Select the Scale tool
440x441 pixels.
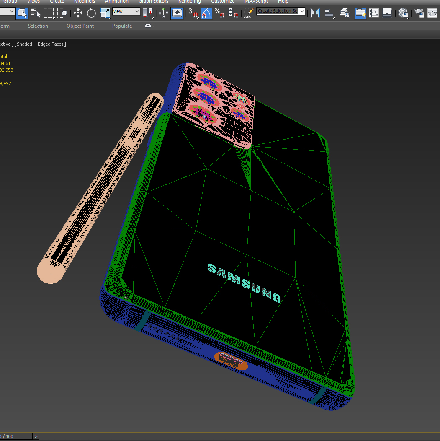105,13
